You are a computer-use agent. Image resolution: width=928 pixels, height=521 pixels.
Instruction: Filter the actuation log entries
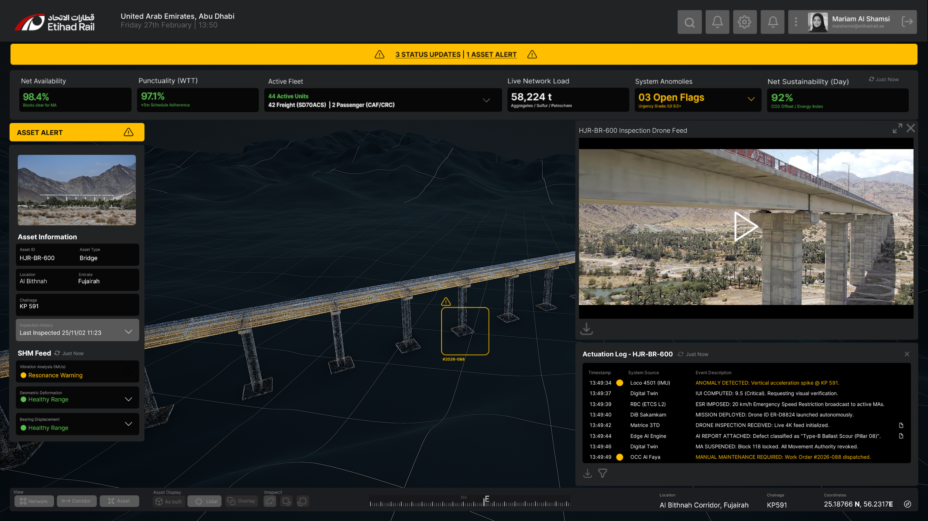[x=602, y=473]
